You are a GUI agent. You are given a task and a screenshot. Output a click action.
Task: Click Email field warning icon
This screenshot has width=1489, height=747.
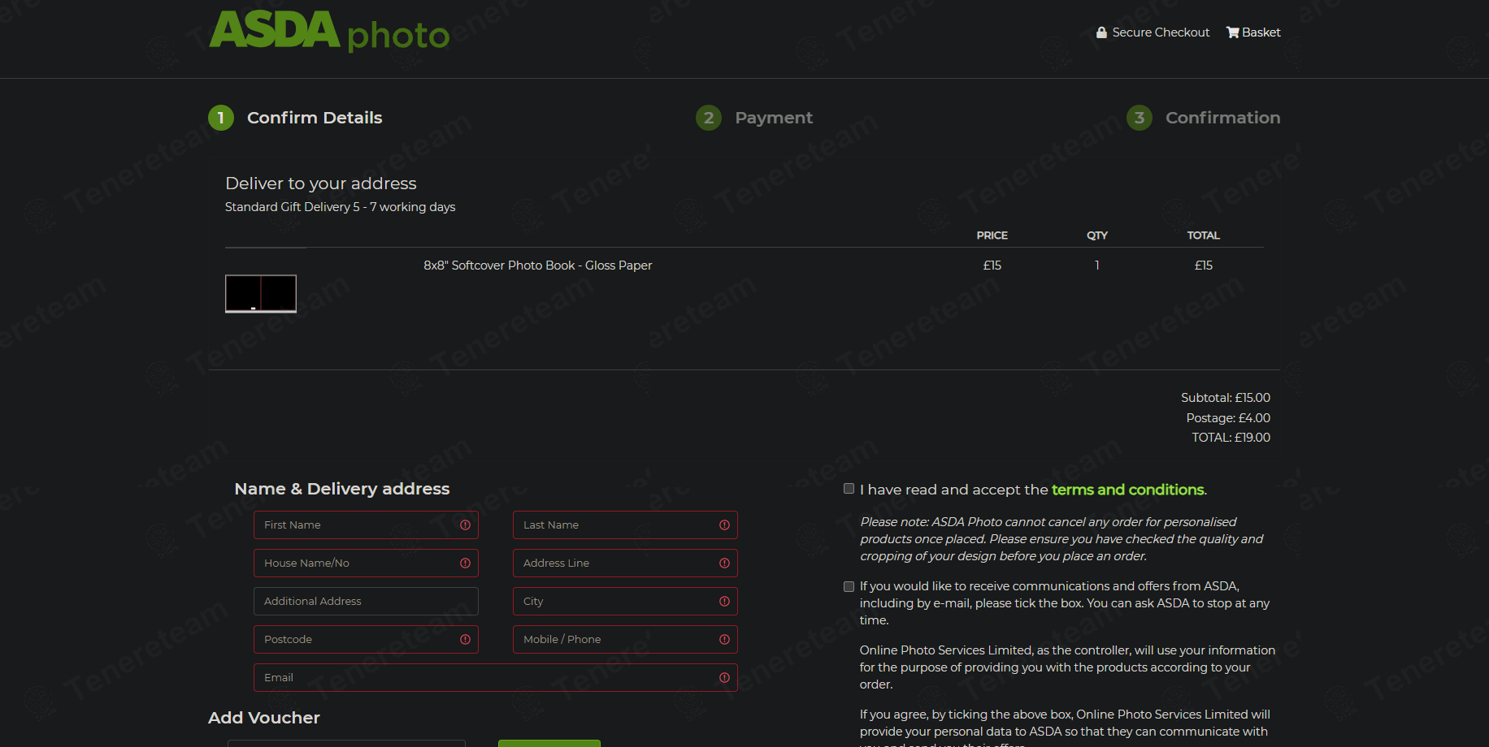[x=724, y=678]
